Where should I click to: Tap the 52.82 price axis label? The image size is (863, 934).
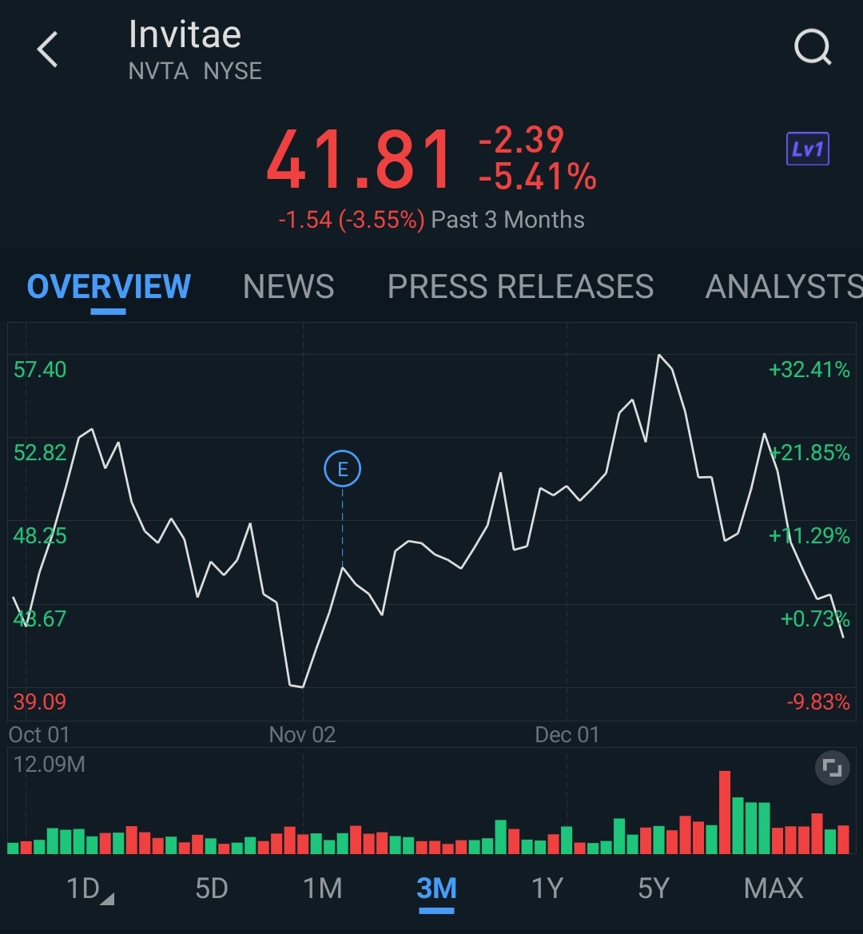pos(40,453)
